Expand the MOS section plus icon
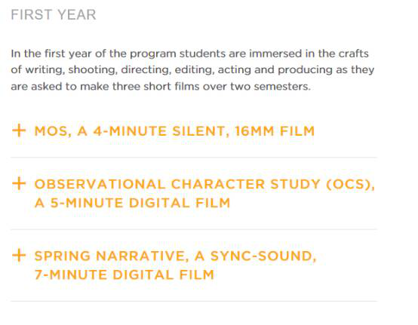This screenshot has height=325, width=418. pos(19,130)
